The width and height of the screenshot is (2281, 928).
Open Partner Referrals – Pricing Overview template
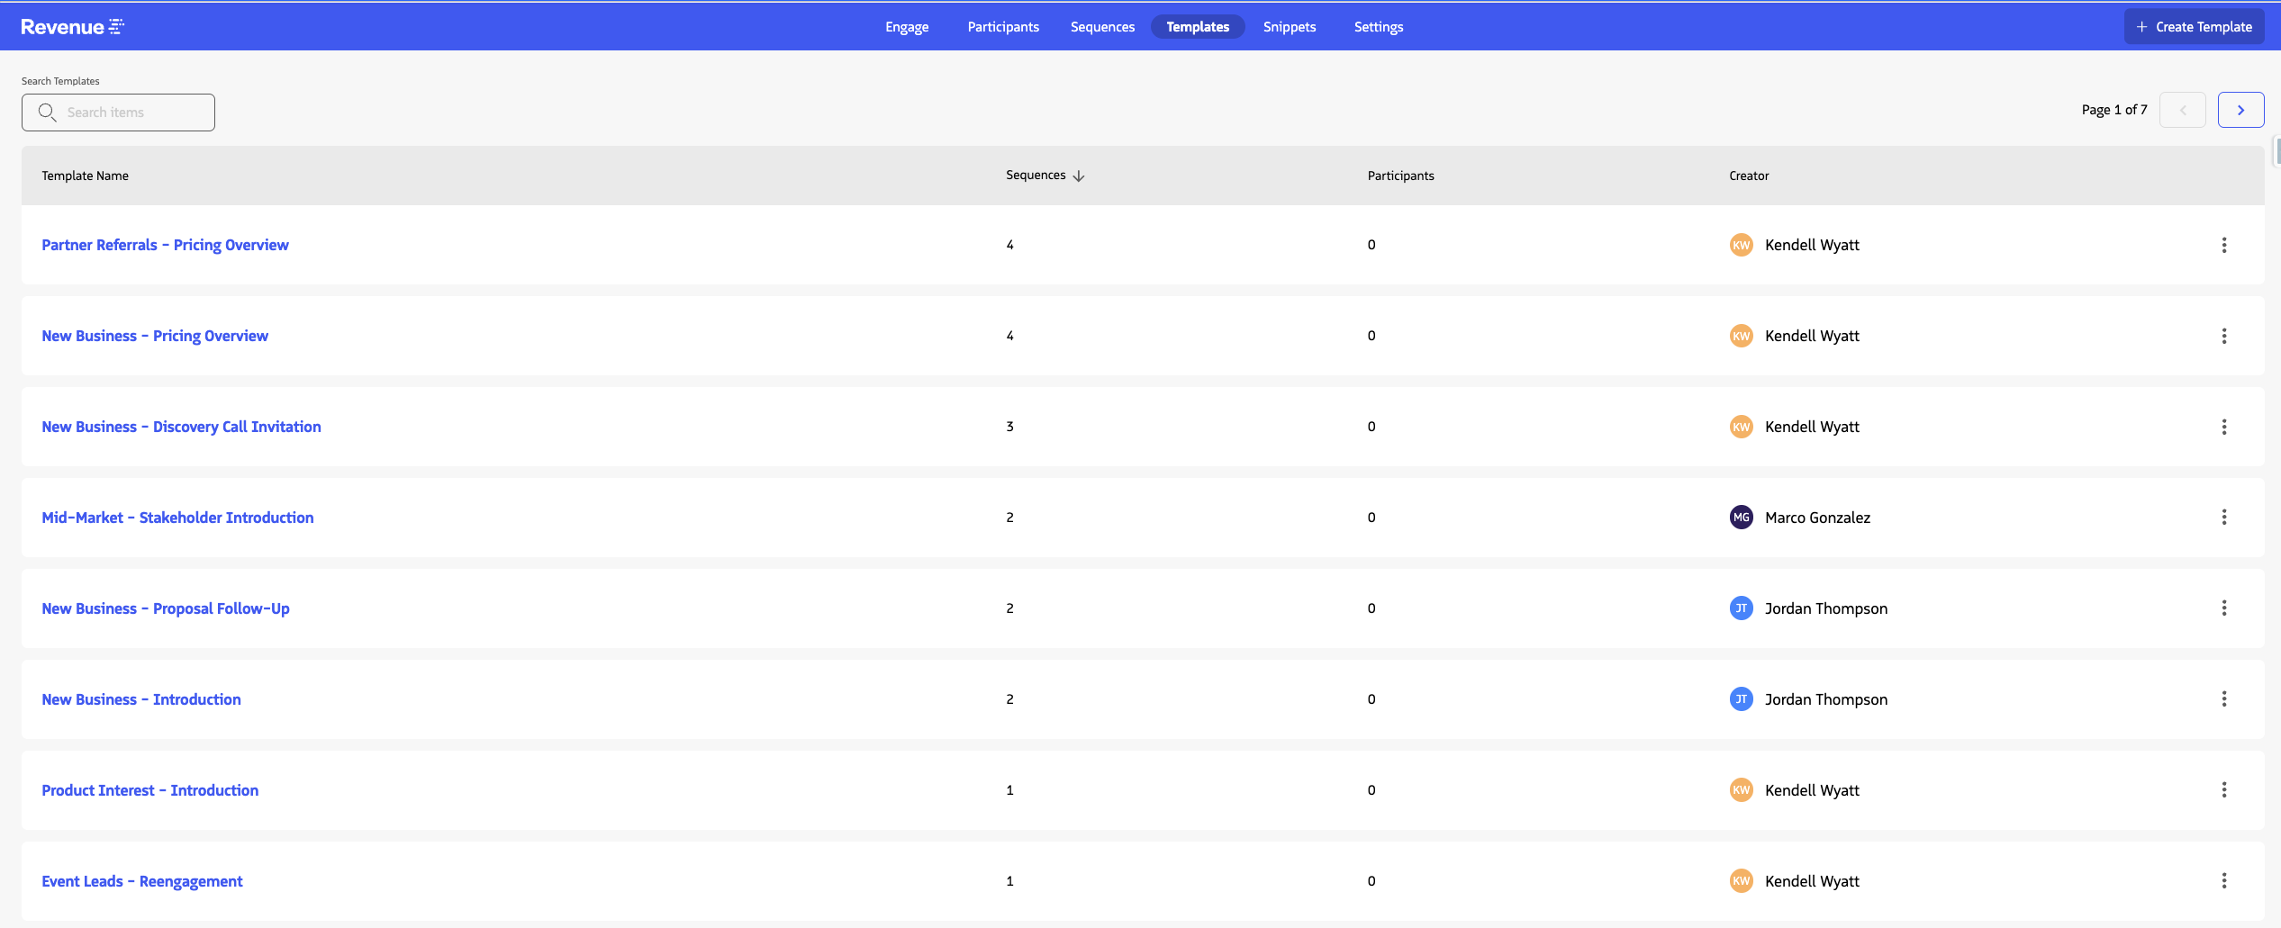165,245
